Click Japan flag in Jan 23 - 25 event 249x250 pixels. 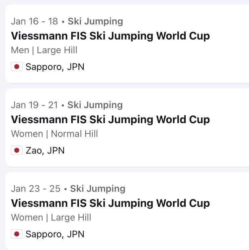(16, 234)
